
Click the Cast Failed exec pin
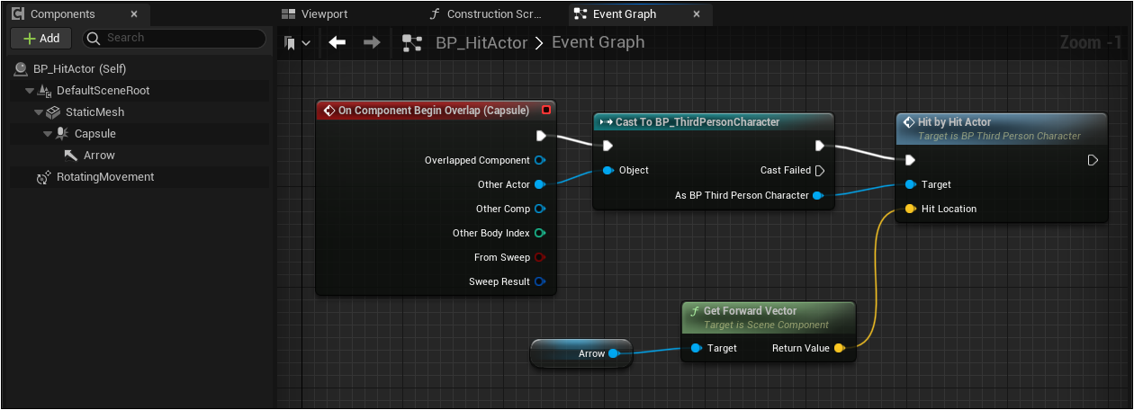pyautogui.click(x=820, y=170)
